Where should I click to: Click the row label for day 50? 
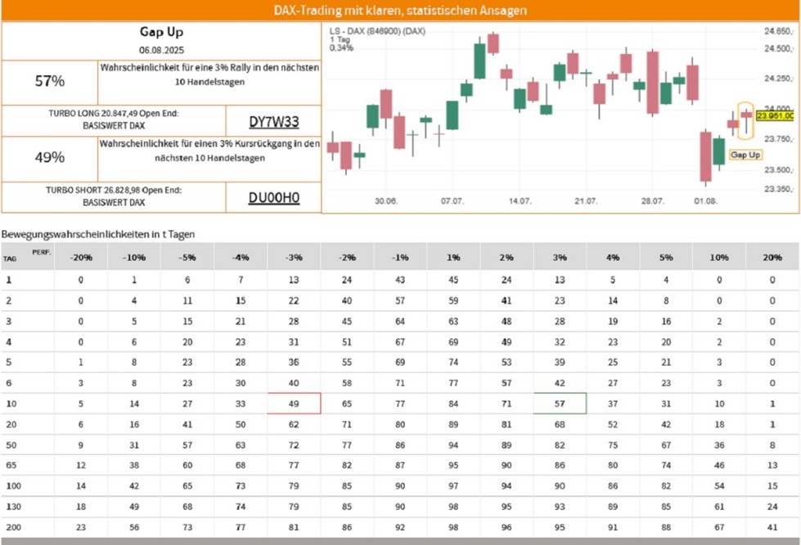(11, 445)
